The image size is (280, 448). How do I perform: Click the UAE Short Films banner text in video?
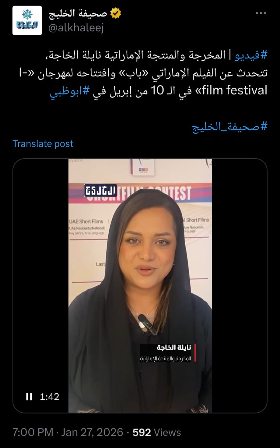[x=86, y=221]
